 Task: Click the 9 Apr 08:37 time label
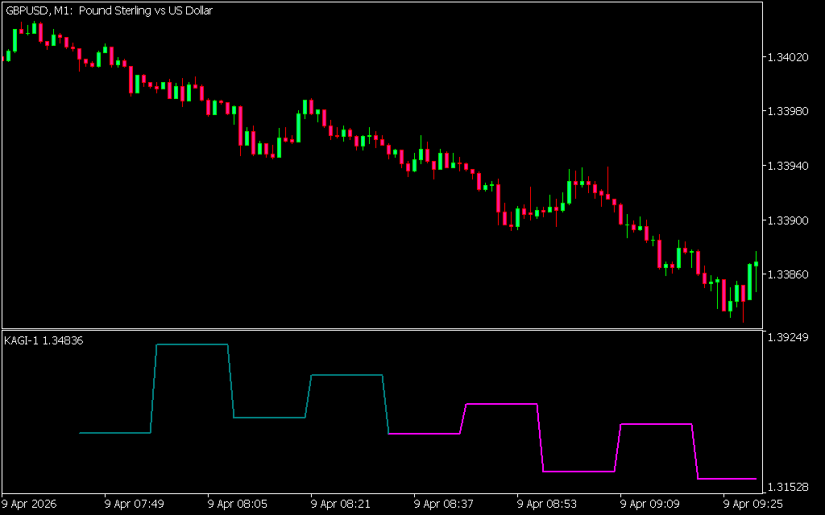[444, 504]
